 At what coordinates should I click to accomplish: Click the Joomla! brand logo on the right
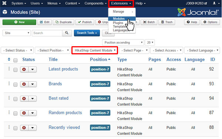[x=198, y=12]
